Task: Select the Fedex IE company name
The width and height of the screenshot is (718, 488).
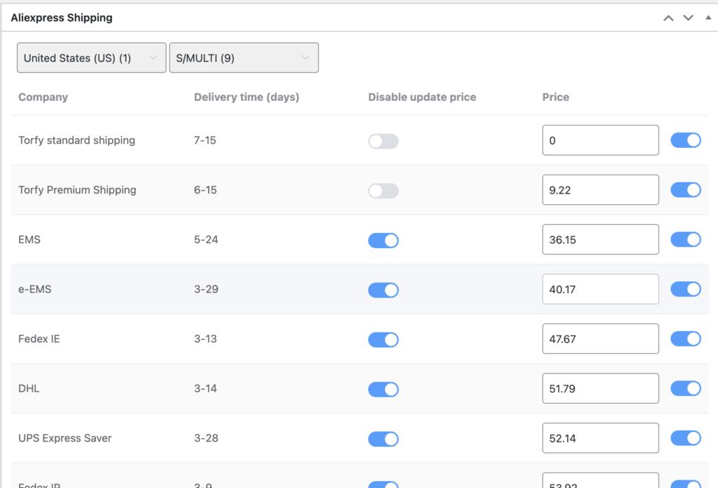Action: coord(39,339)
